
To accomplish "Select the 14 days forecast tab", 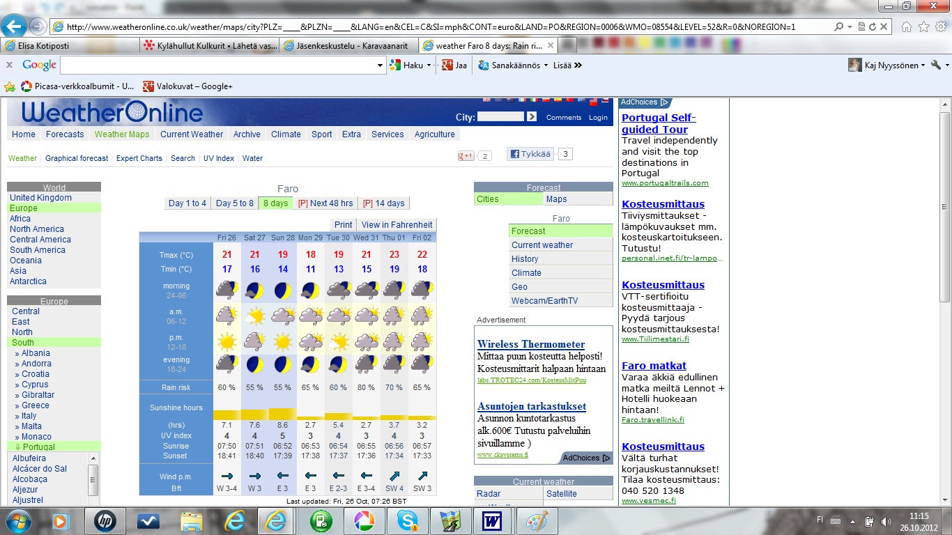I will (x=384, y=203).
